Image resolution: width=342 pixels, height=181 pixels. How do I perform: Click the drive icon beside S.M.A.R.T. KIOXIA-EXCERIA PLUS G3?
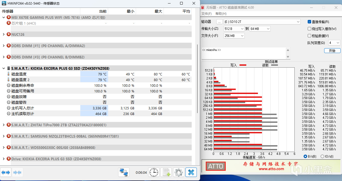tap(9, 68)
